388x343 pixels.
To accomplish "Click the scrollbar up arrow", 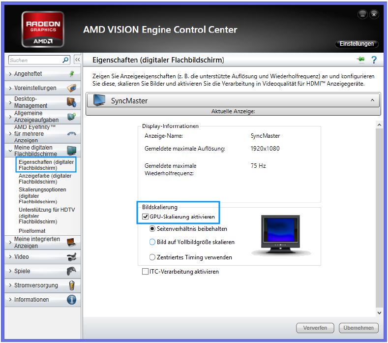I will pyautogui.click(x=379, y=125).
